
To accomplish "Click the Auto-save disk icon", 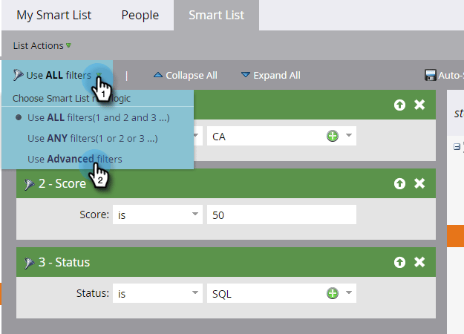I will pos(430,75).
